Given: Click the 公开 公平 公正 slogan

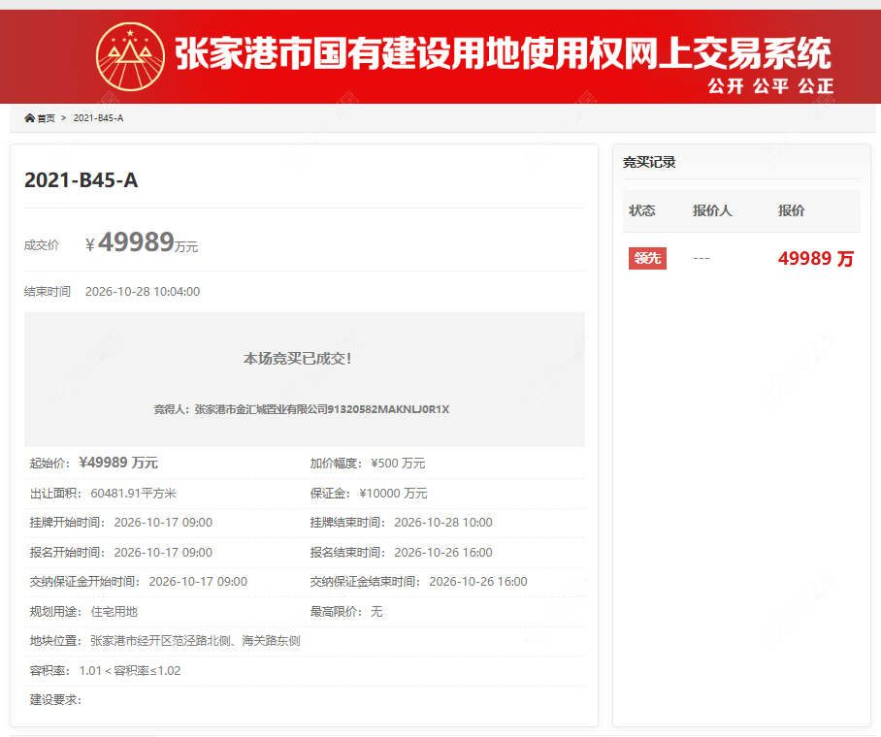Looking at the screenshot, I should click(x=770, y=86).
